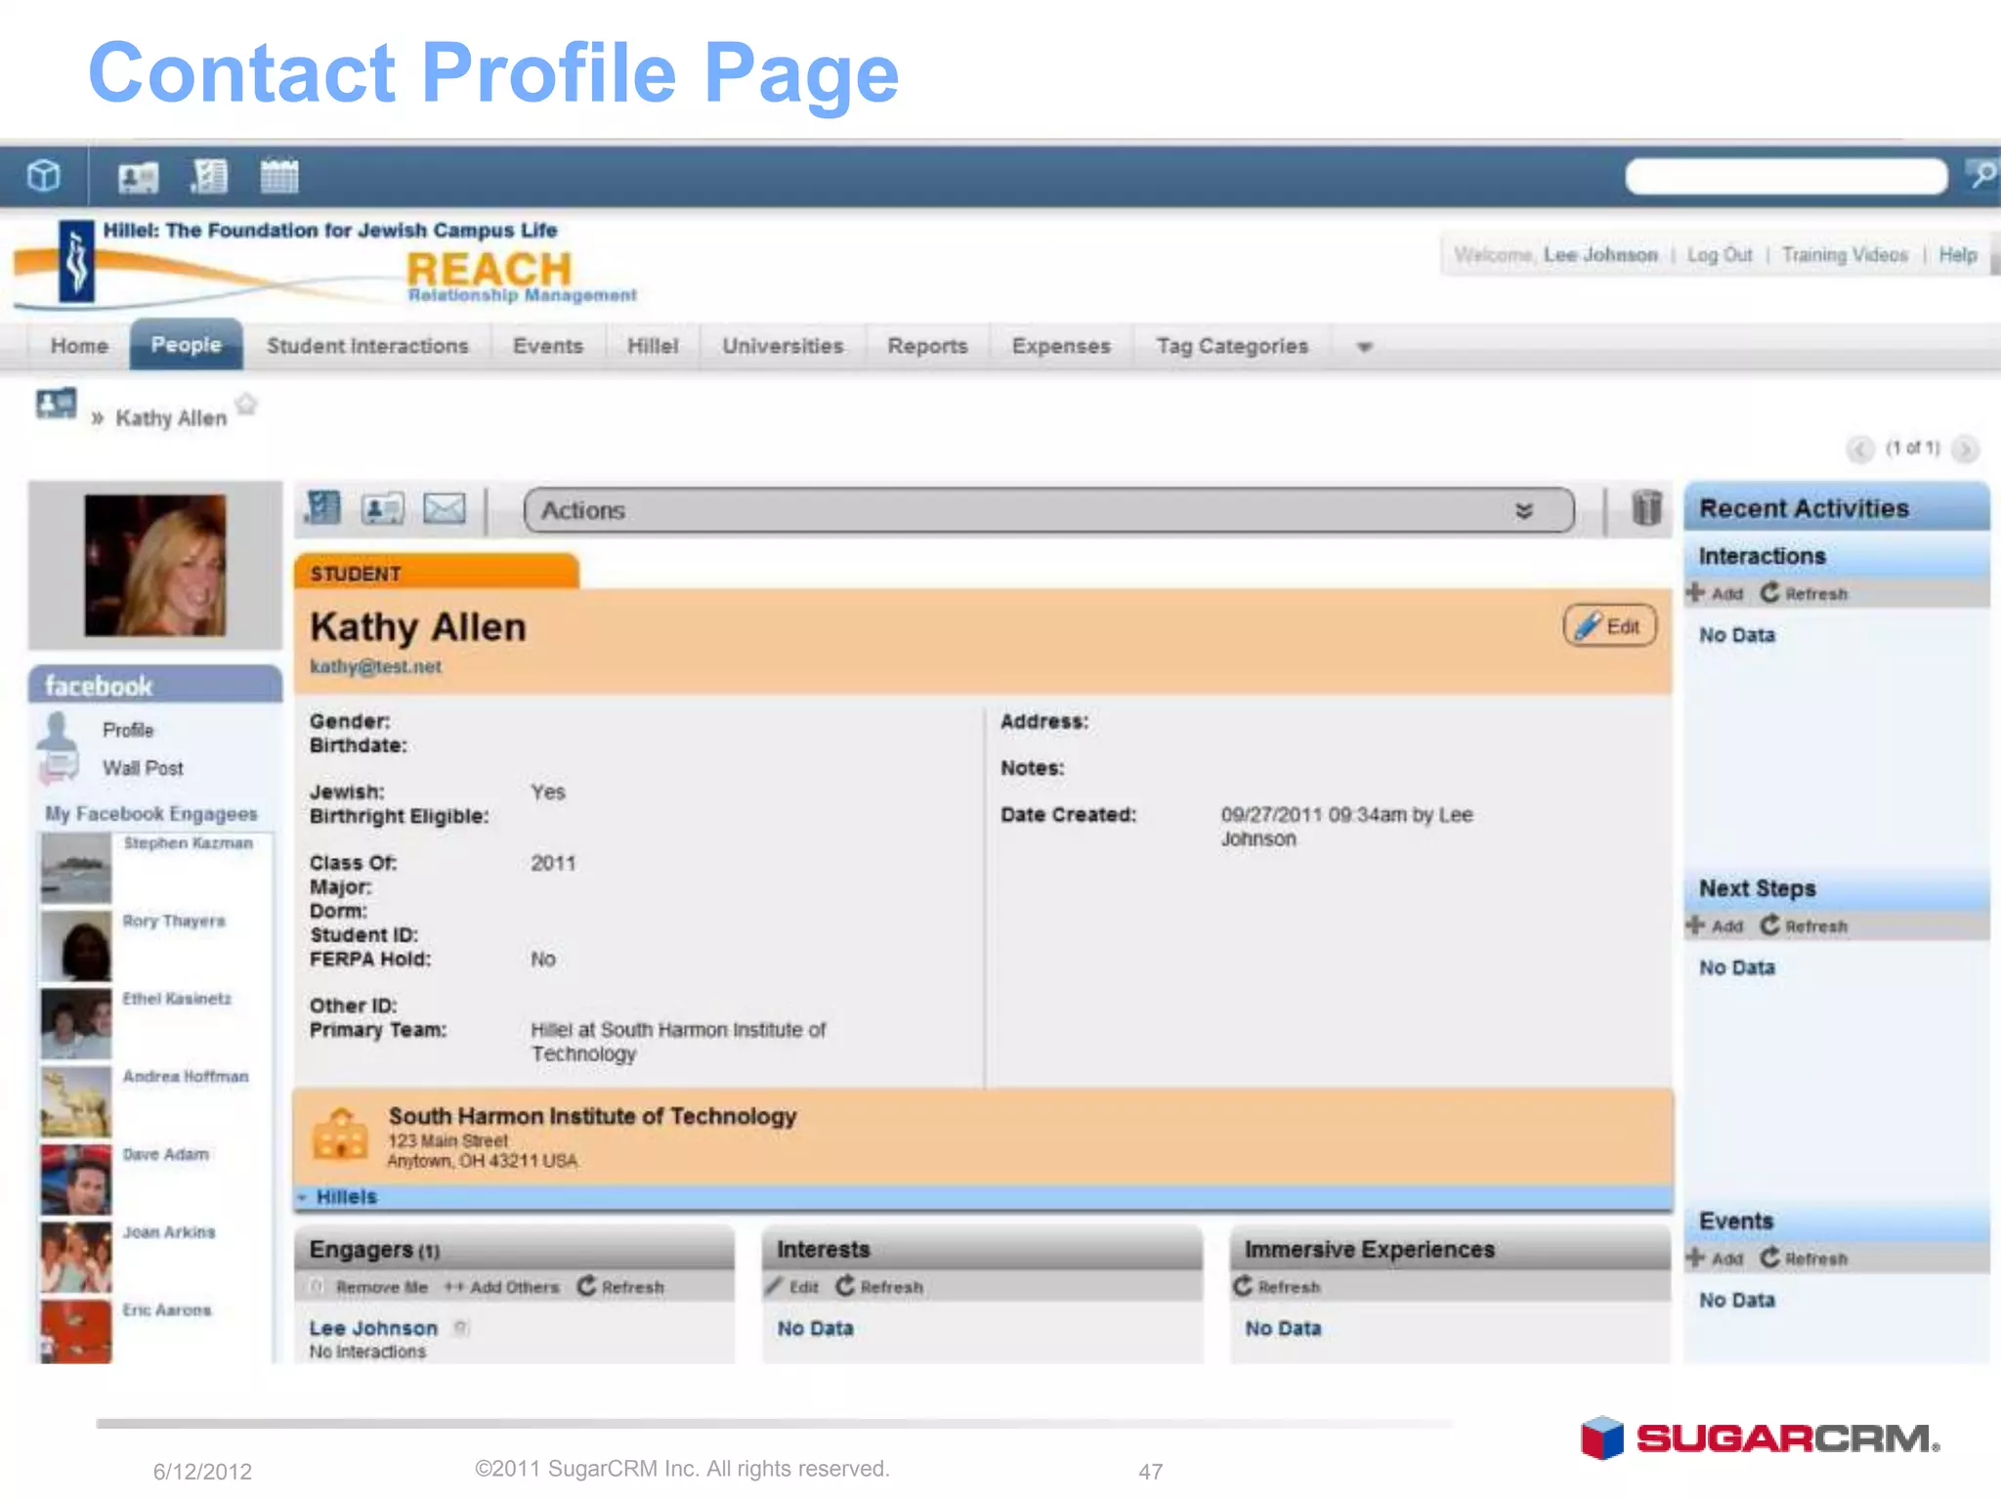Click the Help link
Viewport: 2001px width, 1501px height.
(1958, 255)
